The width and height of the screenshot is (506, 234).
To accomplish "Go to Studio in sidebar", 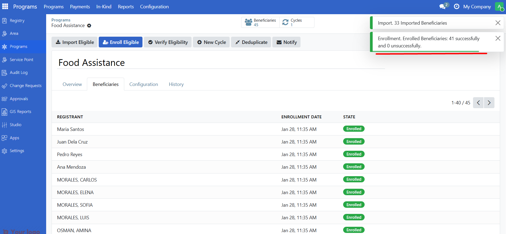I will pos(16,125).
